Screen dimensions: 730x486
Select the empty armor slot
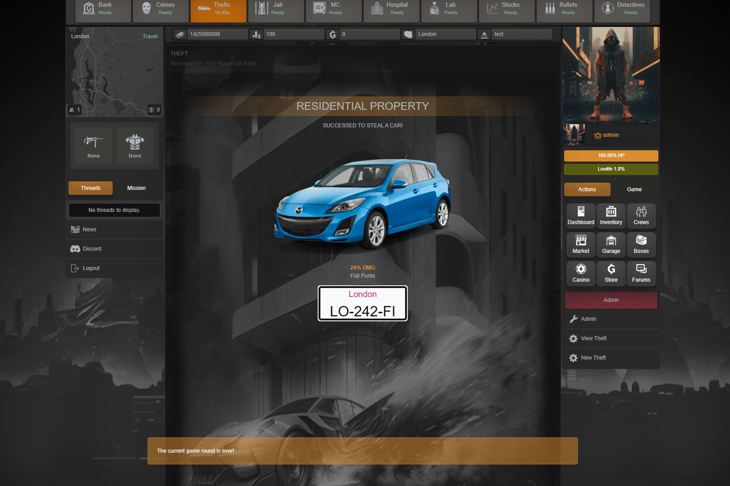(x=135, y=146)
